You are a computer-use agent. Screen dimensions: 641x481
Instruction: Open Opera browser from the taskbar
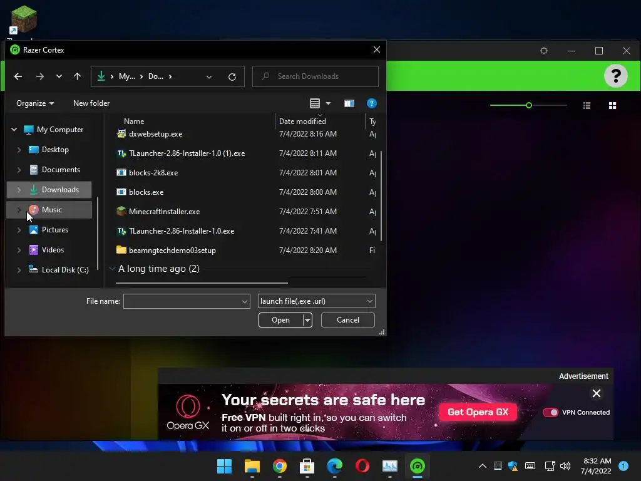[362, 466]
